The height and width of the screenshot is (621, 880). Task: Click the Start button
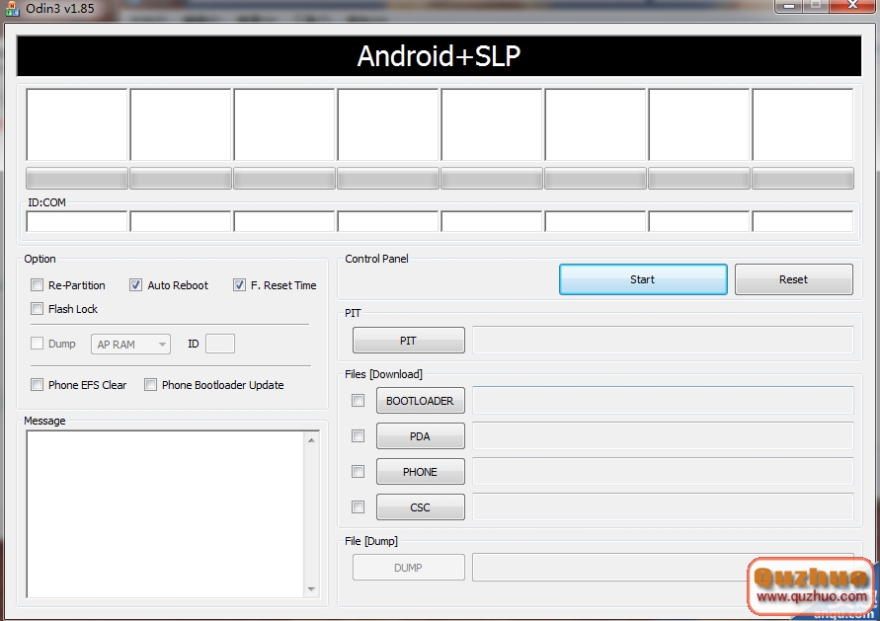(x=643, y=279)
